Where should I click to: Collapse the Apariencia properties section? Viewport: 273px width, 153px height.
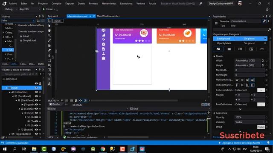pos(214,113)
